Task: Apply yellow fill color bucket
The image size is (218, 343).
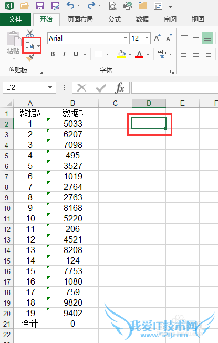Action: coord(122,54)
